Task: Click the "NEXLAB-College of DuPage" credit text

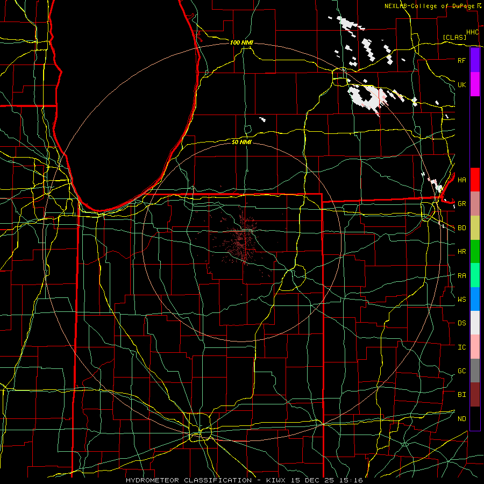Action: point(429,6)
